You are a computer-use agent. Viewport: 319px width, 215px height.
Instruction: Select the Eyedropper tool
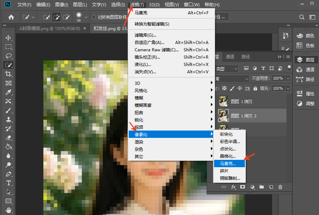pyautogui.click(x=8, y=92)
